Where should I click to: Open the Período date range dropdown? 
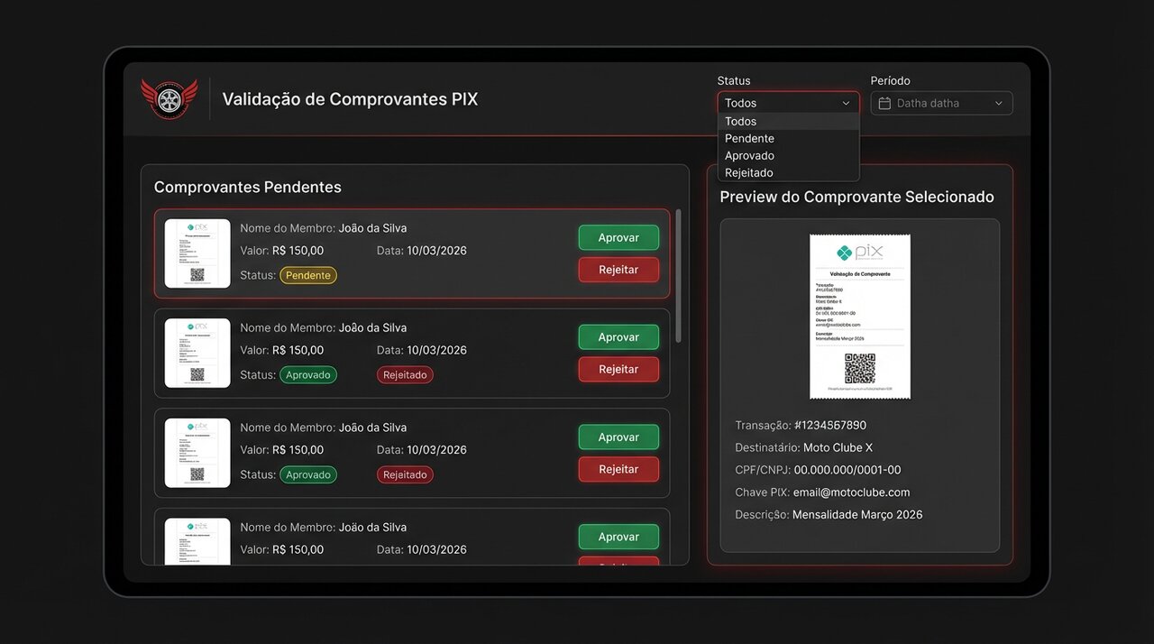click(941, 104)
